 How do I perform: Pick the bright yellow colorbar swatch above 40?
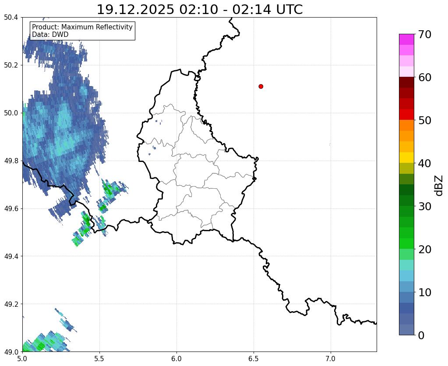coord(406,158)
